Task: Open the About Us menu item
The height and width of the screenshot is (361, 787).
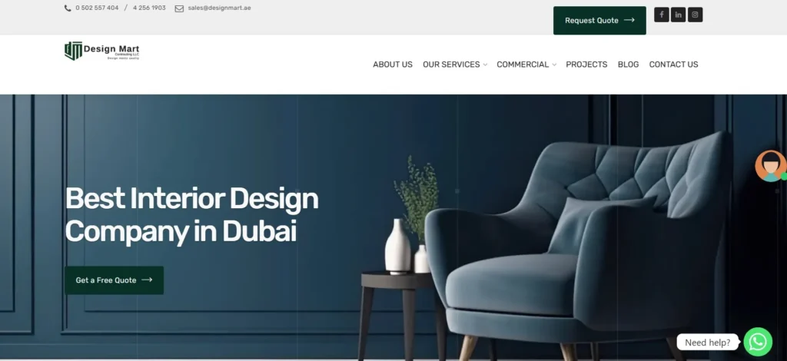Action: click(393, 65)
